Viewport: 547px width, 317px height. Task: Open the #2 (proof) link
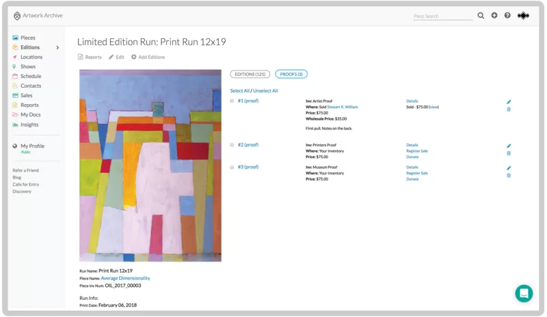[x=248, y=144]
